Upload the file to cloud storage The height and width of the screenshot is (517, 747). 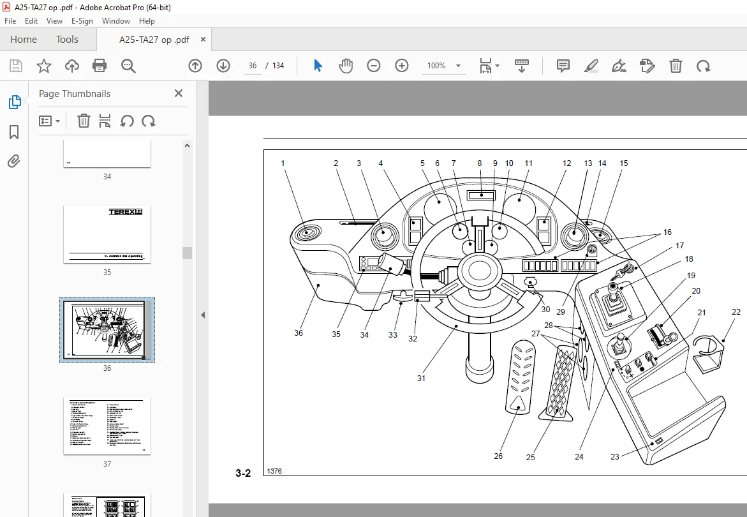click(x=72, y=66)
